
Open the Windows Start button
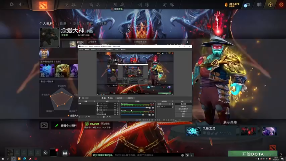point(3,159)
